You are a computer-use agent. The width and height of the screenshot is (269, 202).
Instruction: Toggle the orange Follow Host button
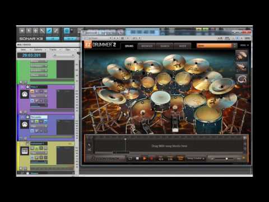coord(180,158)
